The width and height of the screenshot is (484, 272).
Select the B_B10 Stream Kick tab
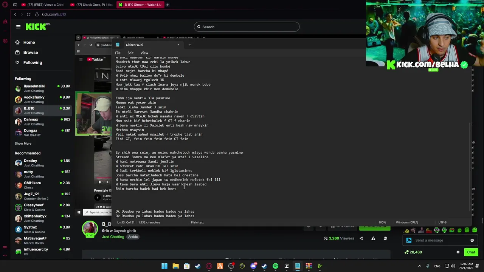140,5
